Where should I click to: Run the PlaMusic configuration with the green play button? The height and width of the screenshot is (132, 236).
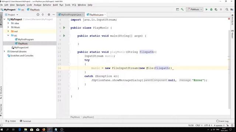[206, 10]
